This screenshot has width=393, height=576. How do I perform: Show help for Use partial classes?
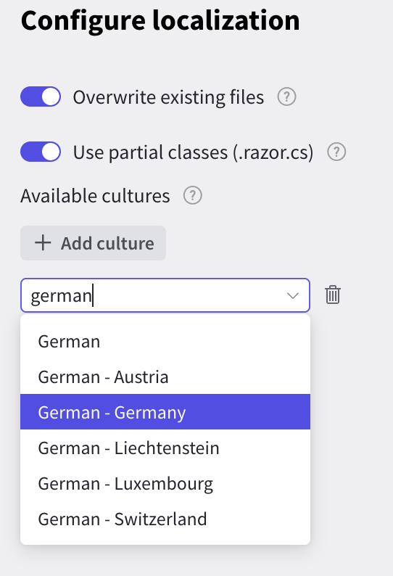336,152
